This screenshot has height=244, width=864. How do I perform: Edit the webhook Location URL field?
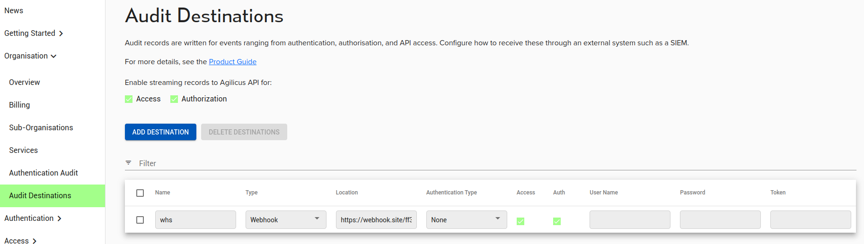pos(376,220)
